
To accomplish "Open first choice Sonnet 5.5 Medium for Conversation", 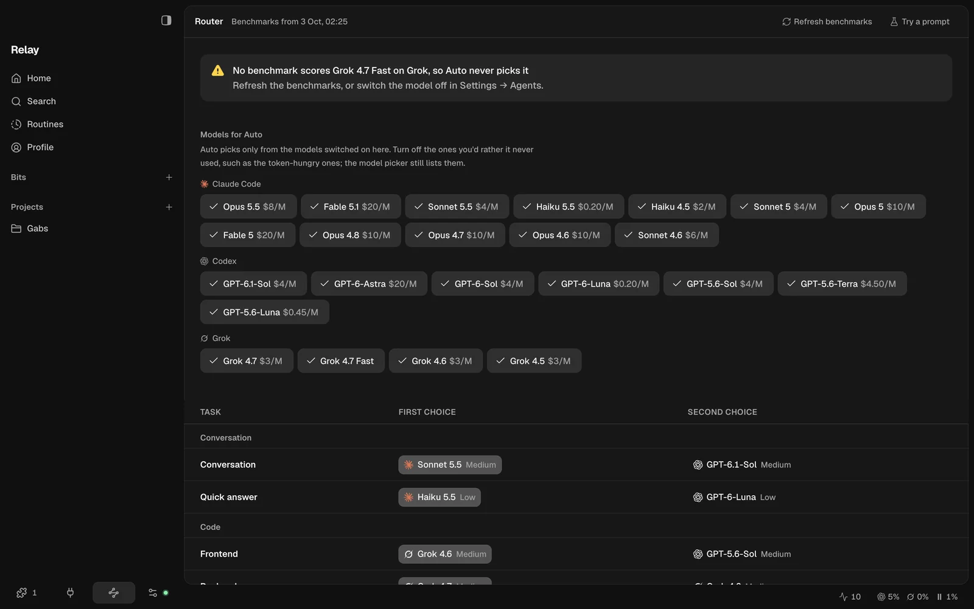I will [x=450, y=465].
